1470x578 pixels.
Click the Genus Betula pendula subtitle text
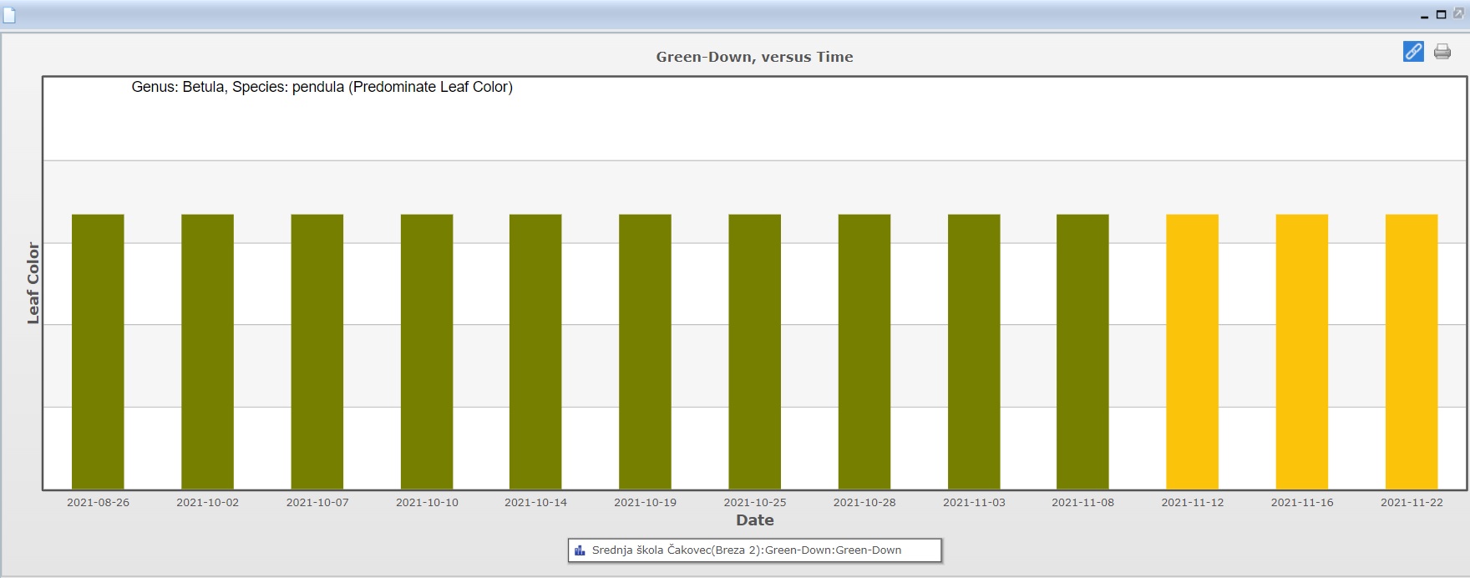pyautogui.click(x=322, y=87)
